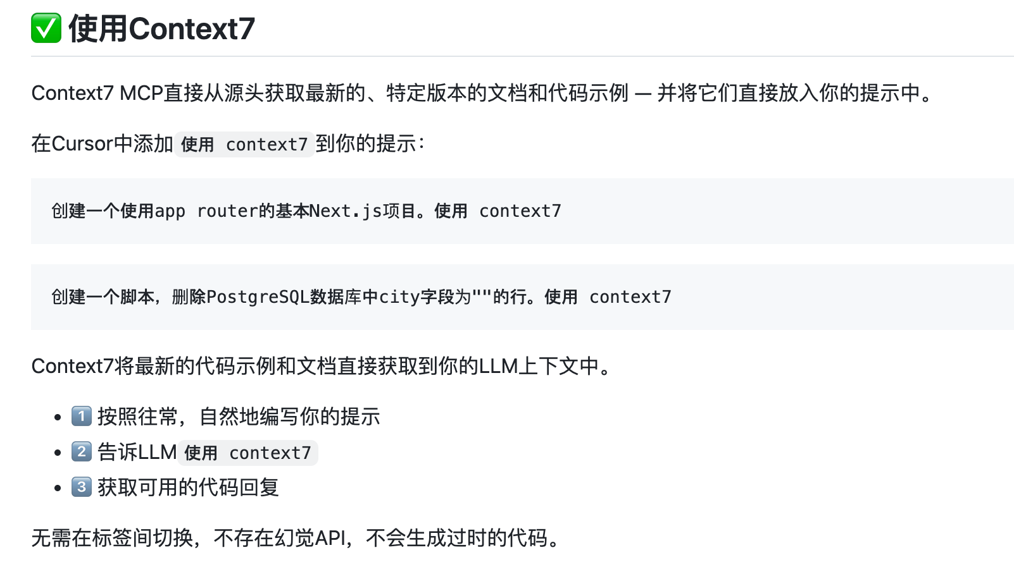Screen dimensions: 1014x574
Task: Click the number 1 keycap emoji
Action: click(x=81, y=417)
